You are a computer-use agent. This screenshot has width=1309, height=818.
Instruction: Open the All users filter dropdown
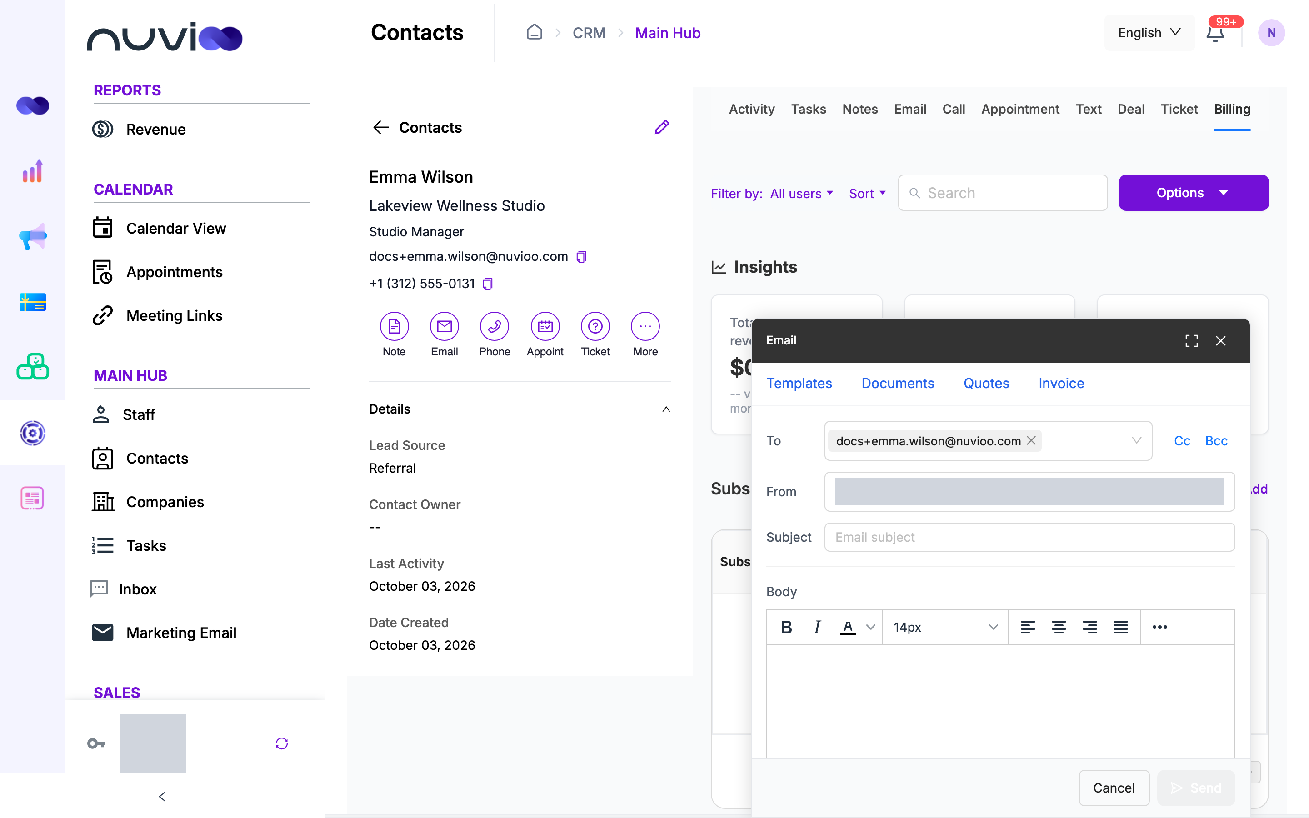point(801,193)
